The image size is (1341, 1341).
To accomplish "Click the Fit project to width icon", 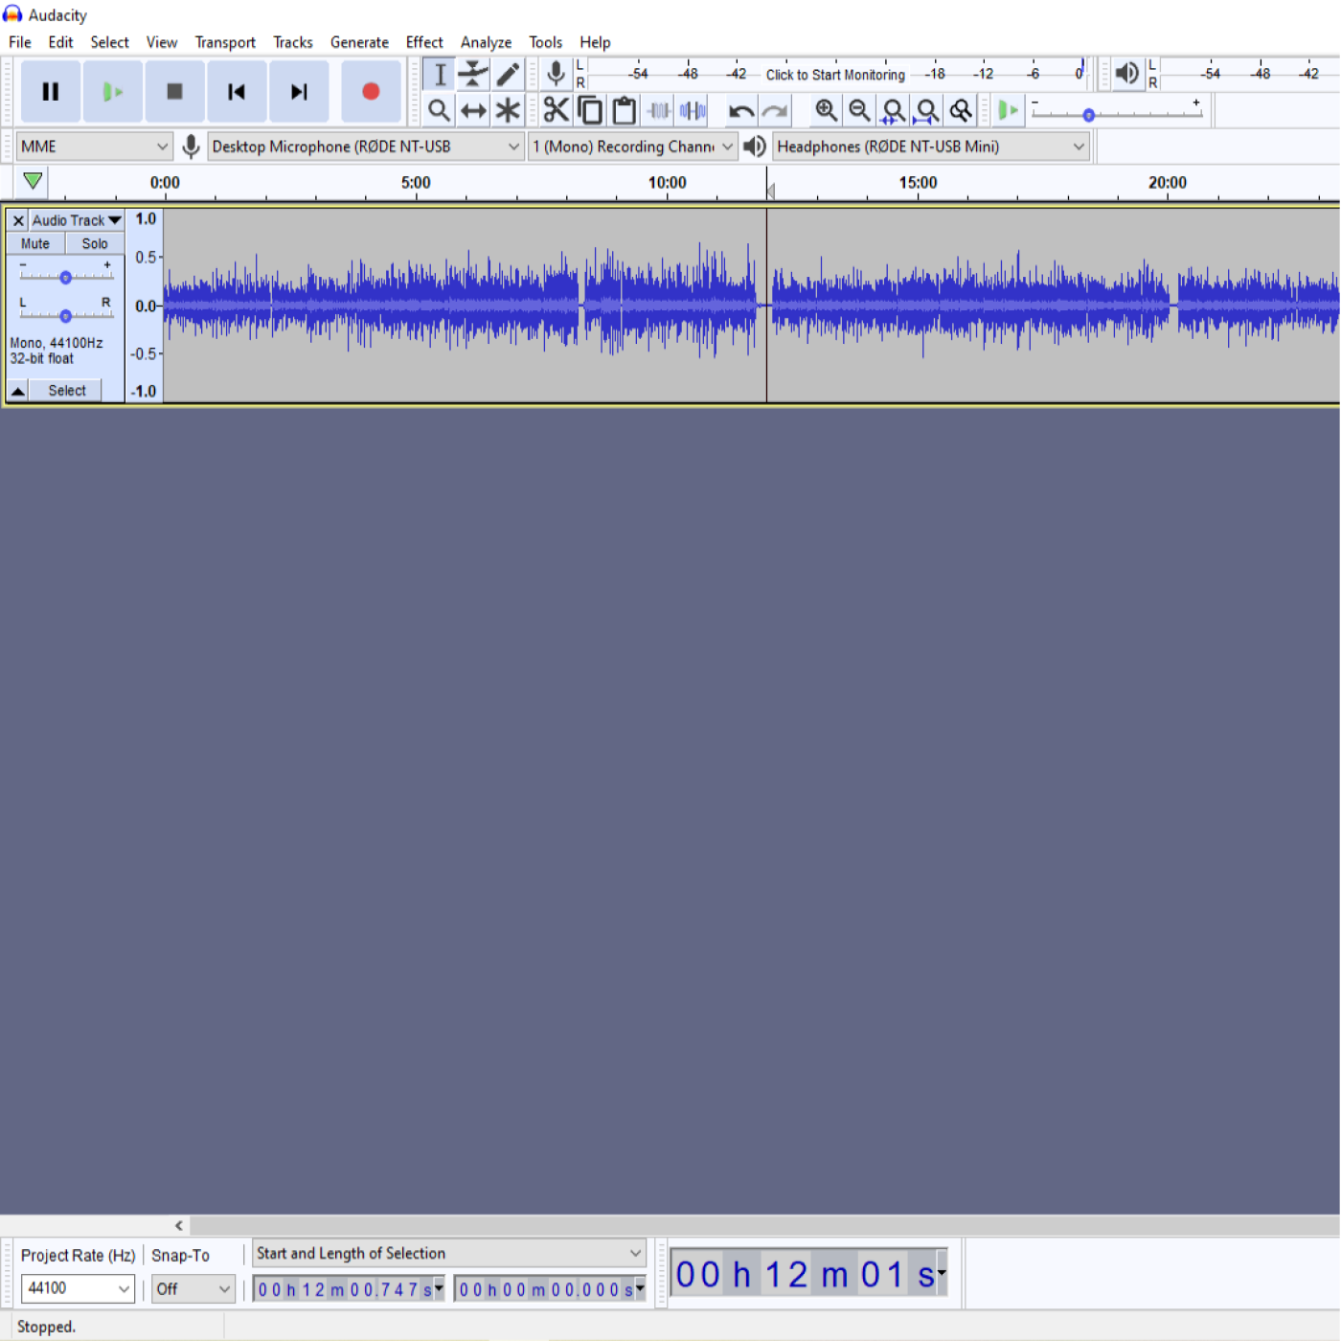I will coord(926,111).
